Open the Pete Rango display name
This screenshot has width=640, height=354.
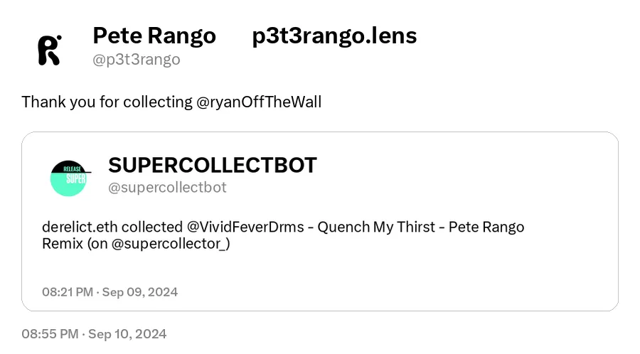[x=154, y=36]
